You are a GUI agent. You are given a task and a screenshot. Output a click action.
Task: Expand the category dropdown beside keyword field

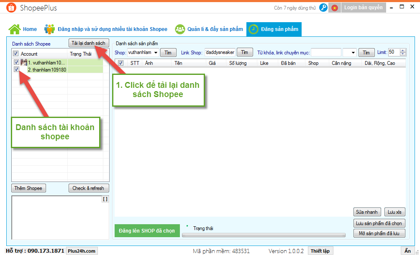pyautogui.click(x=353, y=53)
